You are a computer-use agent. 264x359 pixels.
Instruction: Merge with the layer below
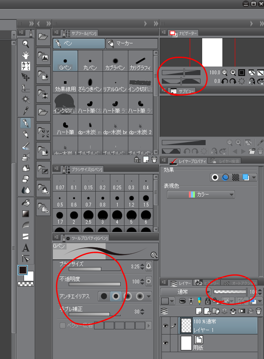(x=233, y=311)
